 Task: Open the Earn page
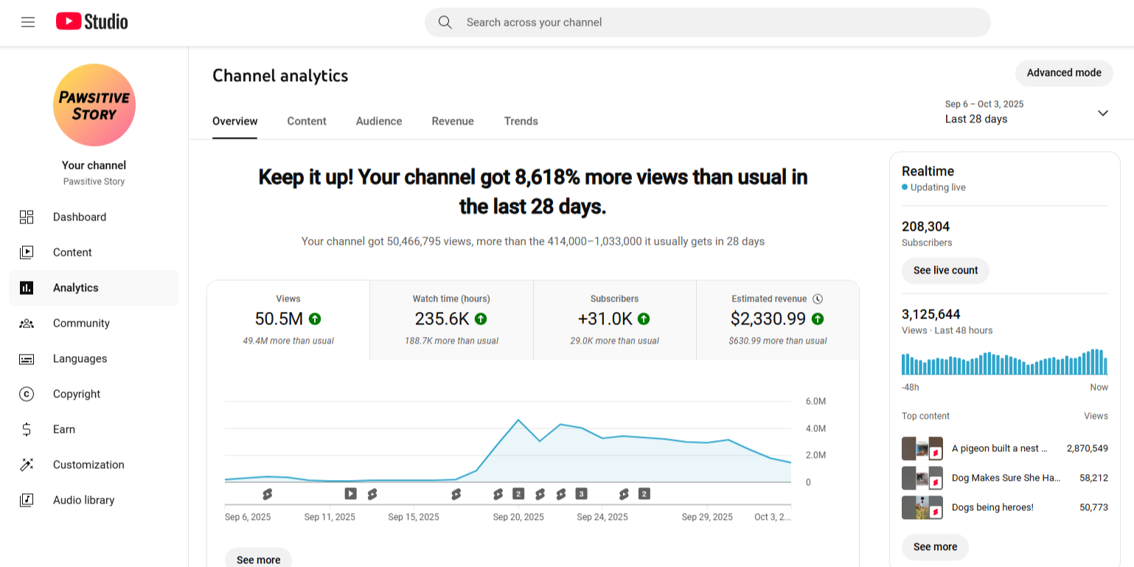coord(64,429)
